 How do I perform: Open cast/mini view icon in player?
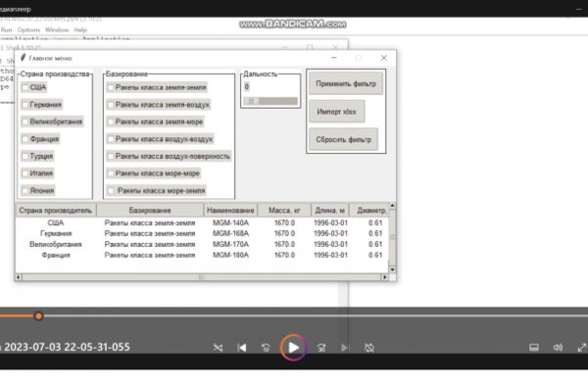tap(534, 348)
